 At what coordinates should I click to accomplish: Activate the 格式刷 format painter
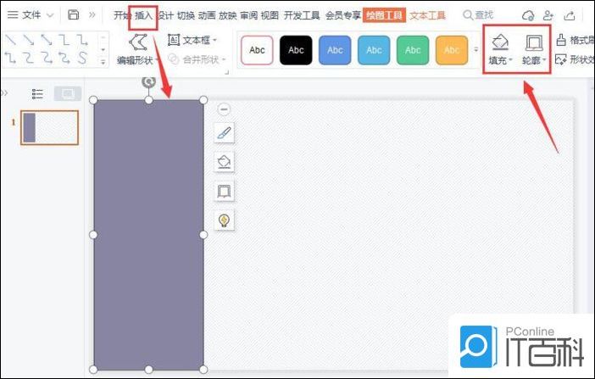[x=575, y=40]
